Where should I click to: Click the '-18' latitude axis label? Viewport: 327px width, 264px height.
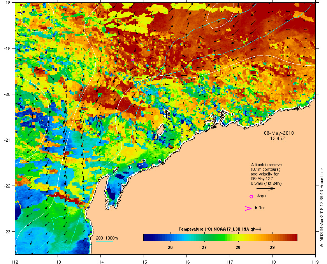8,3
